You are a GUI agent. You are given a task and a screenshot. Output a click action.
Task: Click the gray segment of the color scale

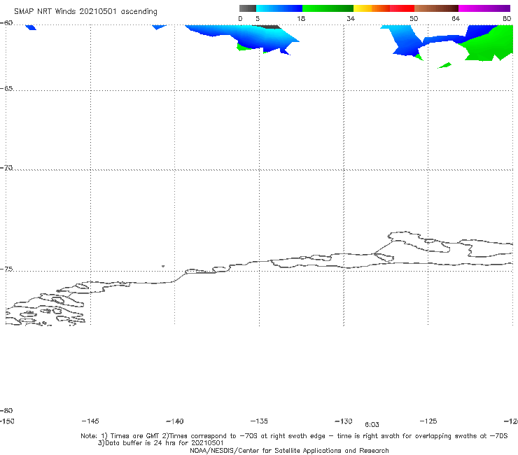pos(247,8)
